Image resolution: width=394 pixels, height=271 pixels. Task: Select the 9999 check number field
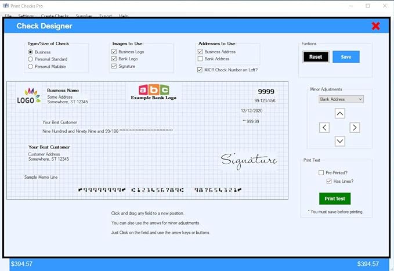point(266,91)
